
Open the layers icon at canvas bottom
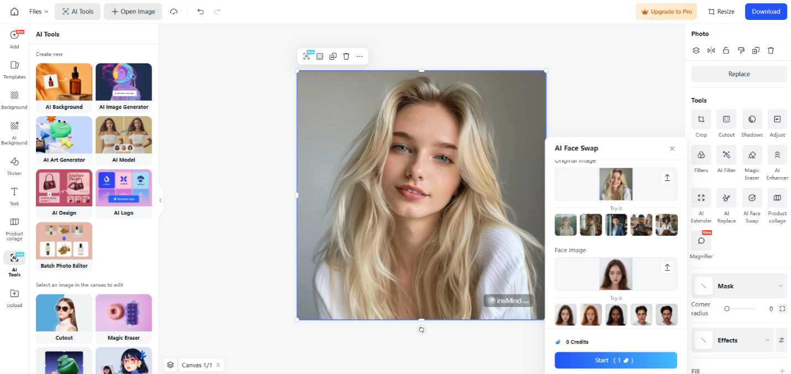pos(170,365)
